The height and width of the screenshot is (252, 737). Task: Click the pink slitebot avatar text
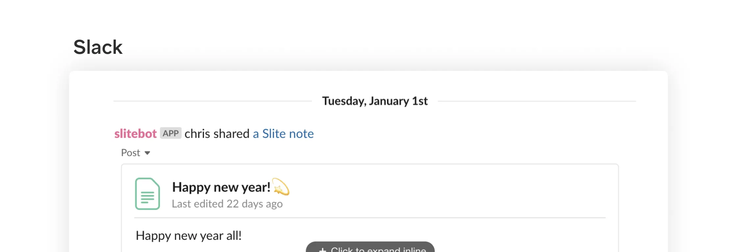(135, 134)
